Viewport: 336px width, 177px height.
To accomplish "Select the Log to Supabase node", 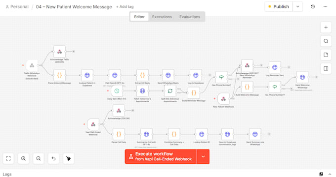I will 196,75.
